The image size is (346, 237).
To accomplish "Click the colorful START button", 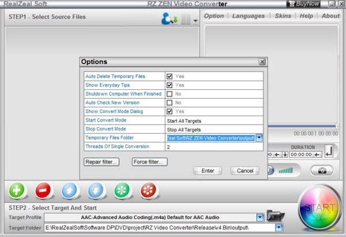I will [x=319, y=208].
